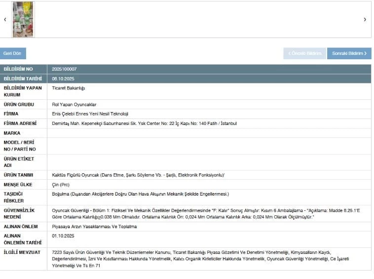
Task: Select the Kaktüs Figürlü Oyuncak description
Action: click(x=138, y=175)
